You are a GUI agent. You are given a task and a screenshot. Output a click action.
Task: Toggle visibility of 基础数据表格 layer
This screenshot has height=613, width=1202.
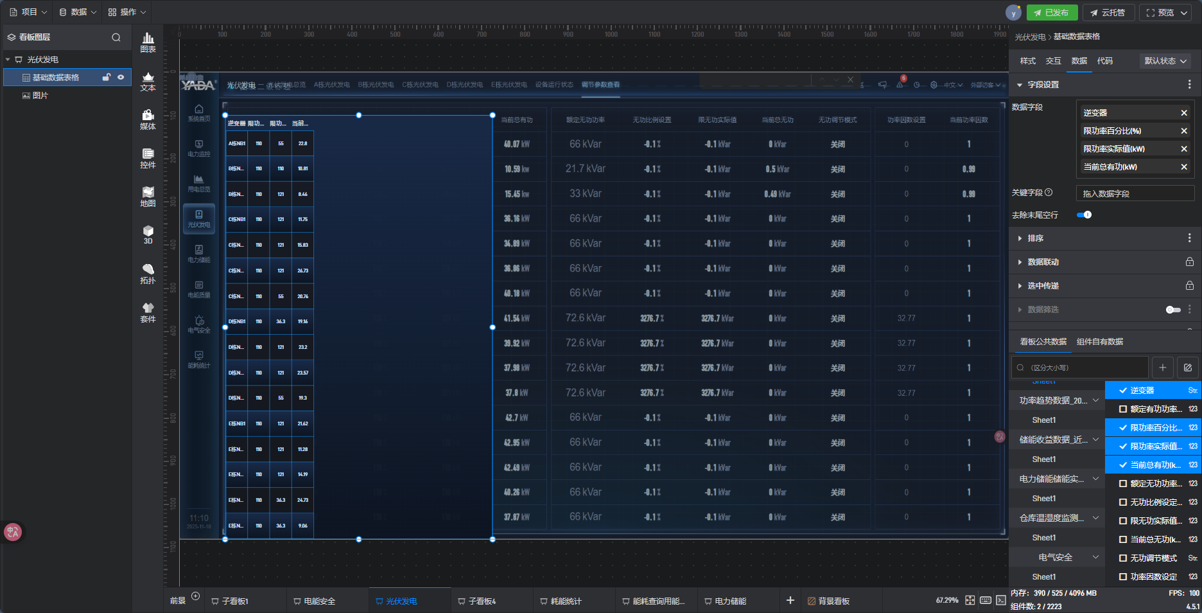121,77
